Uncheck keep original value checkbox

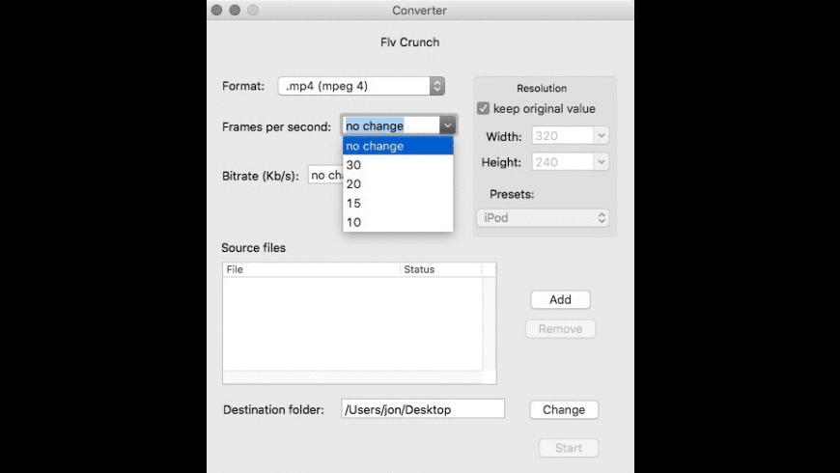coord(483,108)
